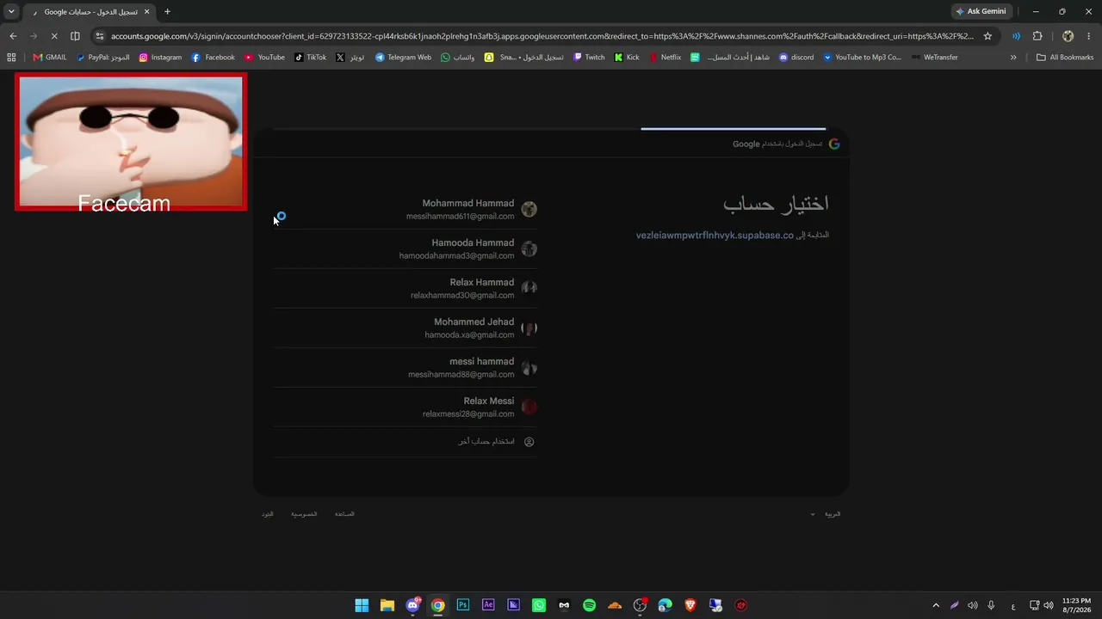This screenshot has width=1102, height=619.
Task: Open the discord bookmark
Action: [796, 58]
